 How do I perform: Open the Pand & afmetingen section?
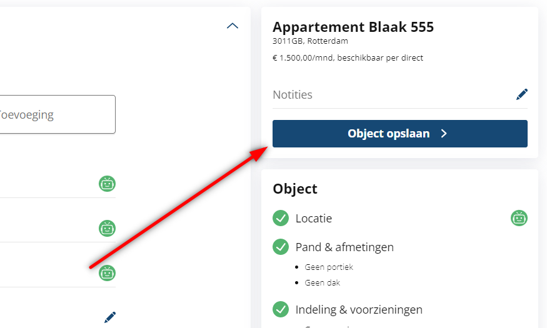click(x=344, y=247)
